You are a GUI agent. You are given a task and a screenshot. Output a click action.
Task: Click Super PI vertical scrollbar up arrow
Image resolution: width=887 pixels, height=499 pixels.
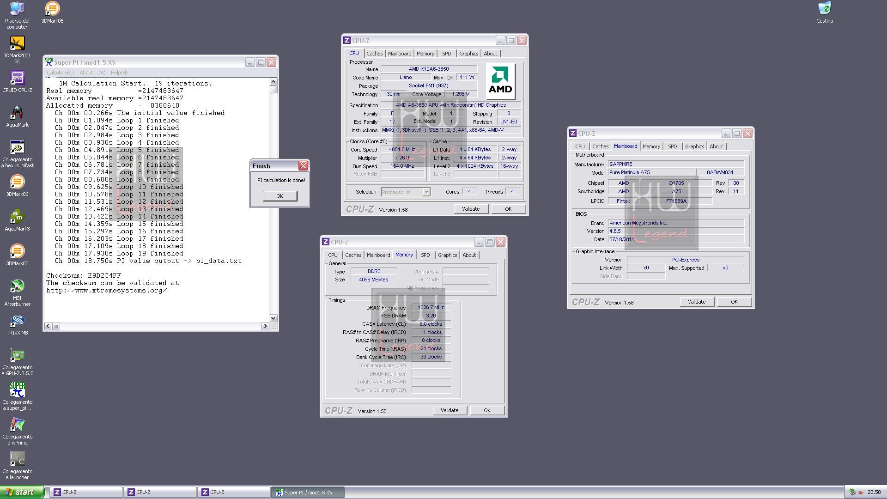coord(273,81)
